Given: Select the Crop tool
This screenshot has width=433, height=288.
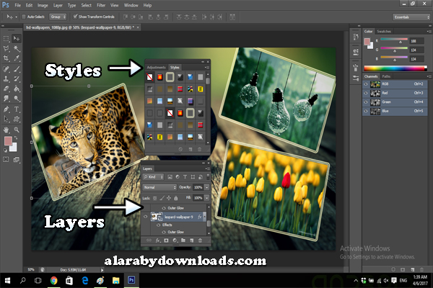Looking at the screenshot, I should point(6,58).
